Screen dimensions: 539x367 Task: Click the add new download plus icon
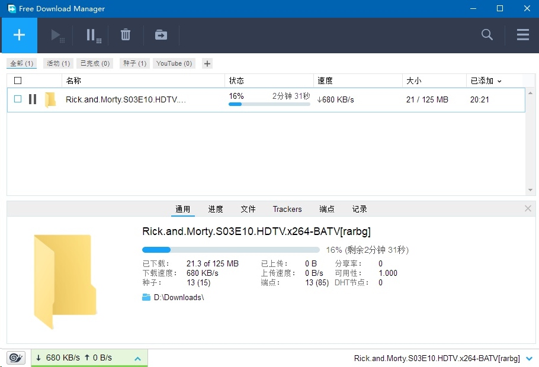pyautogui.click(x=19, y=35)
